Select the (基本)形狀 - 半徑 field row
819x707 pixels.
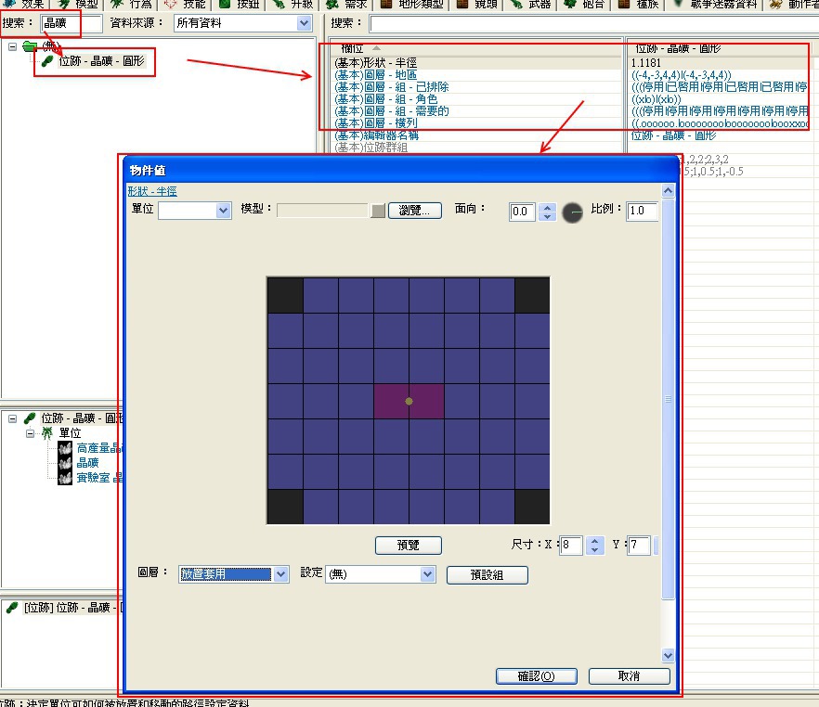click(x=476, y=62)
